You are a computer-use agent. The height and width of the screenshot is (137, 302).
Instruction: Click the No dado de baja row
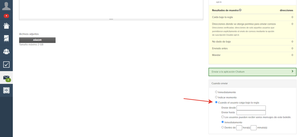(252, 42)
